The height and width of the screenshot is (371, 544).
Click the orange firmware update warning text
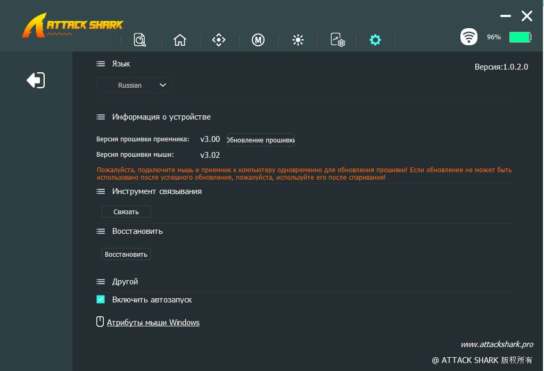[304, 174]
